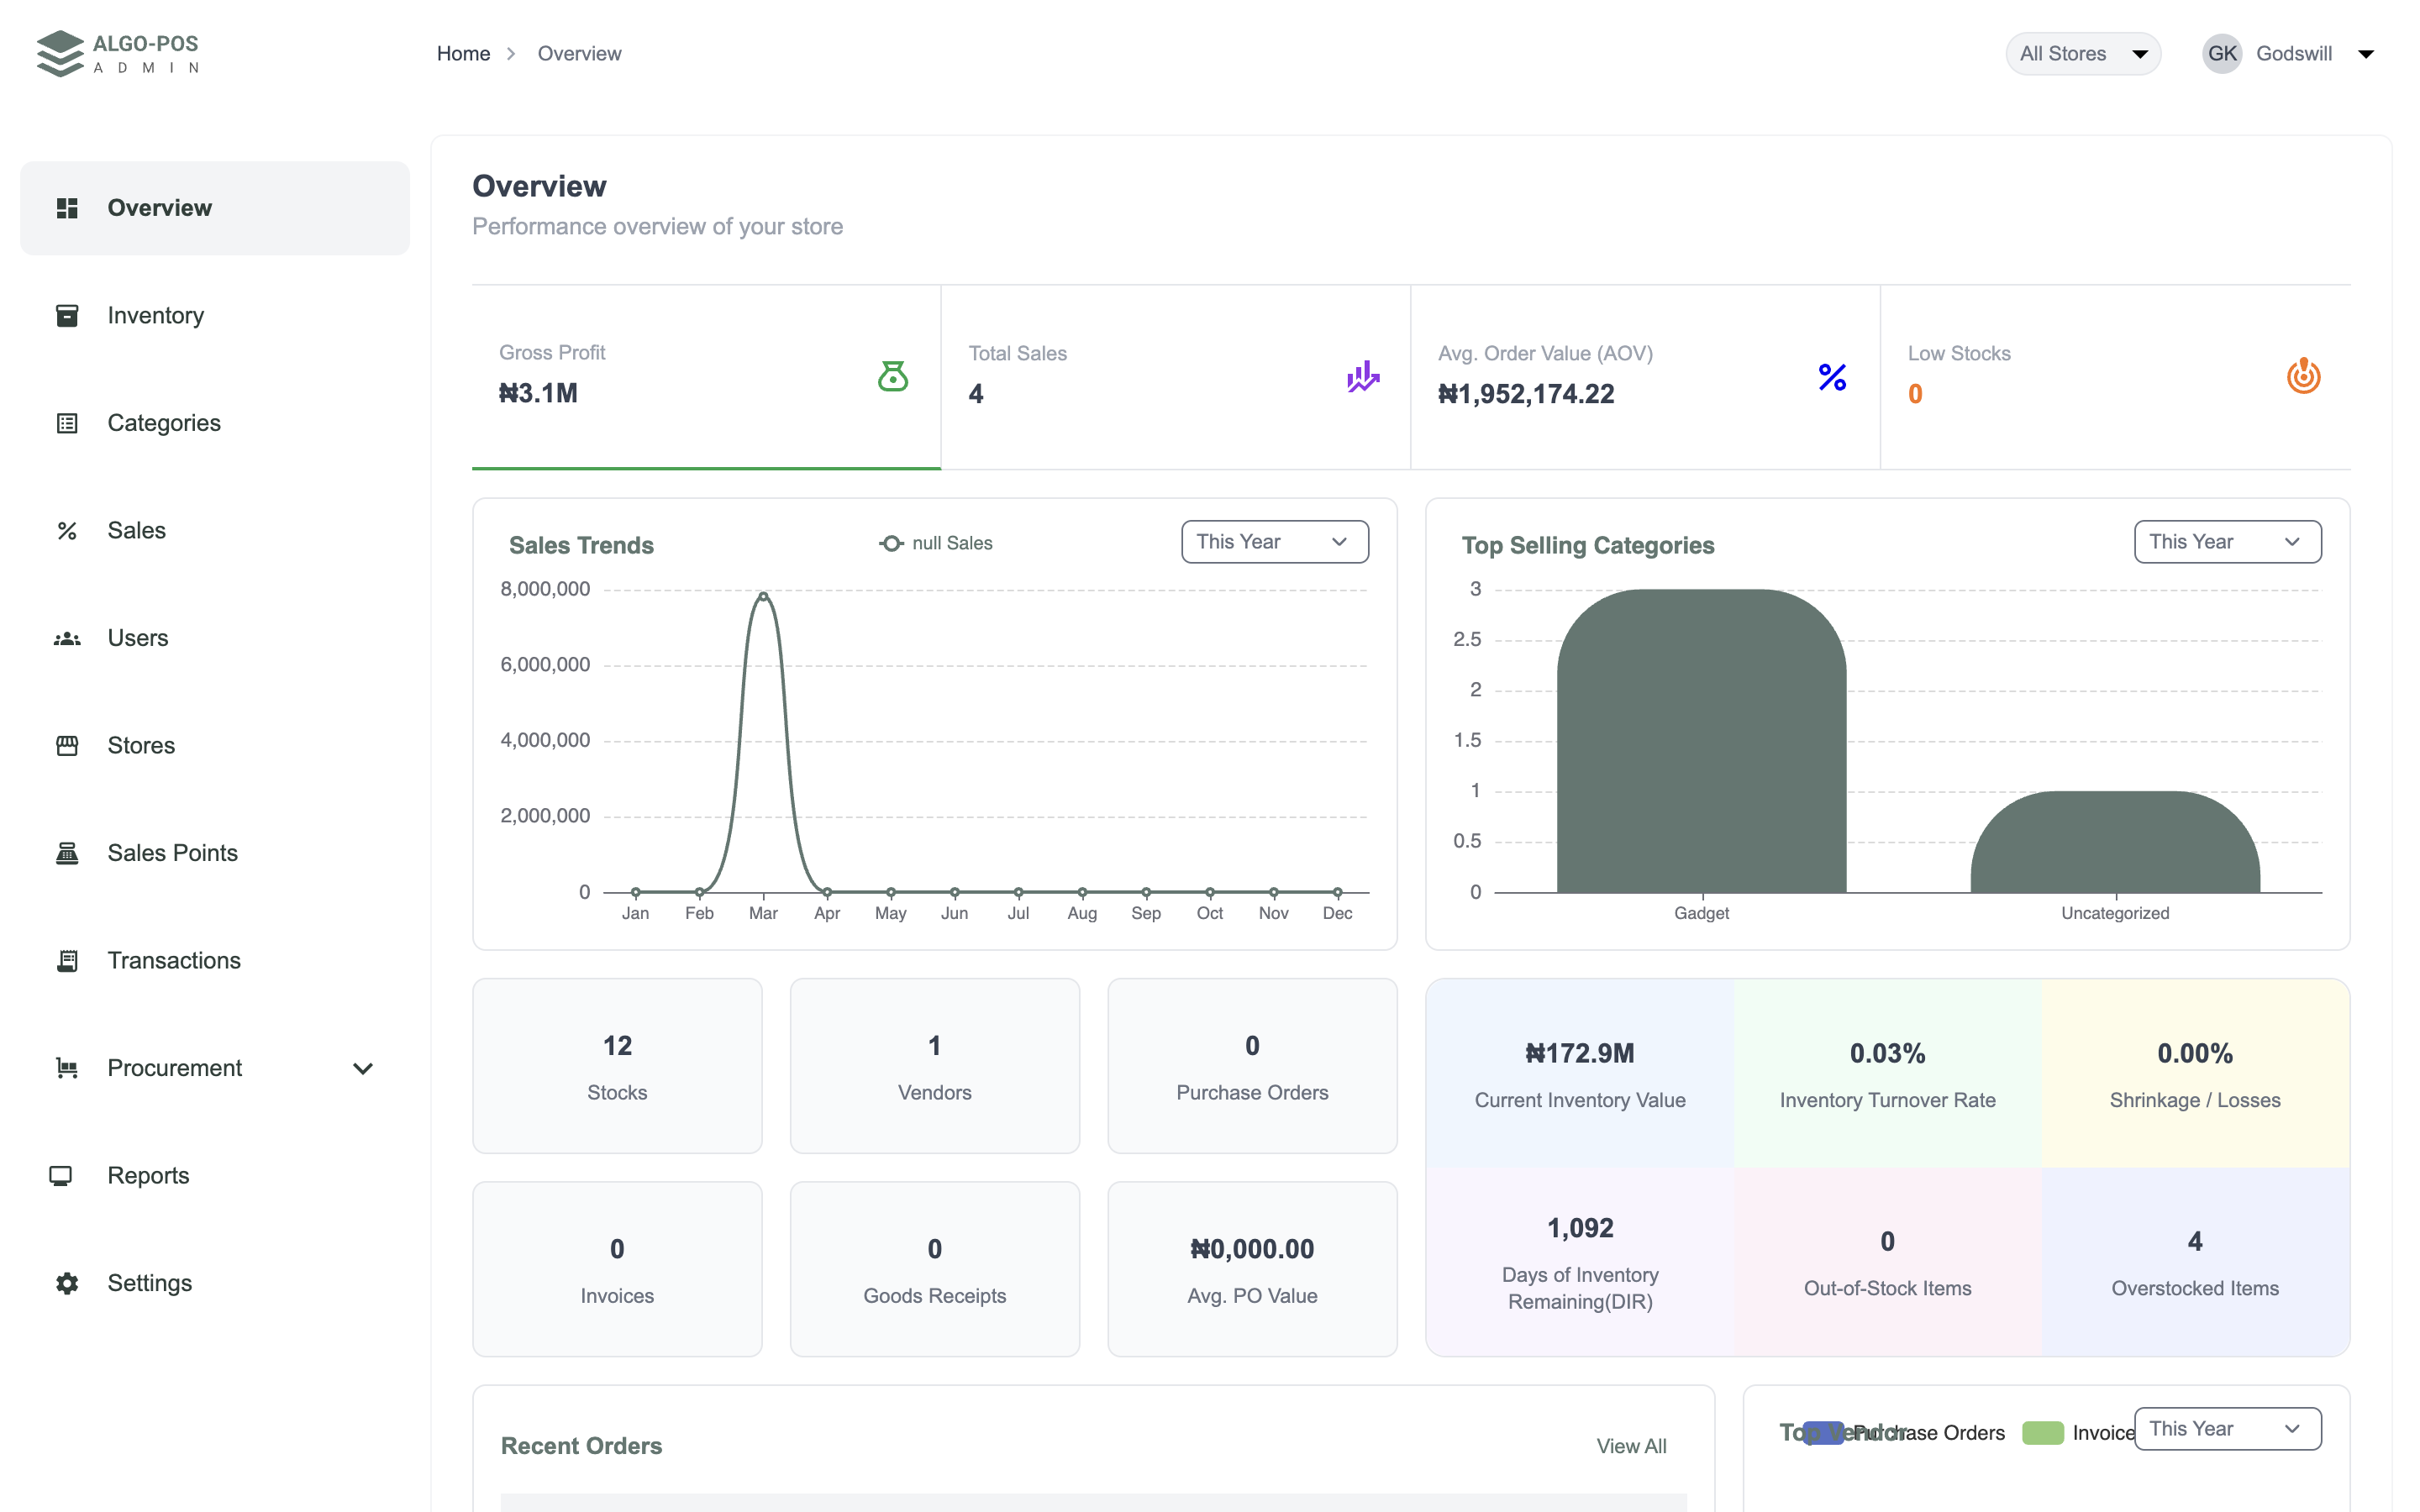The image size is (2420, 1512).
Task: Expand the Procurement submenu chevron
Action: pyautogui.click(x=363, y=1069)
